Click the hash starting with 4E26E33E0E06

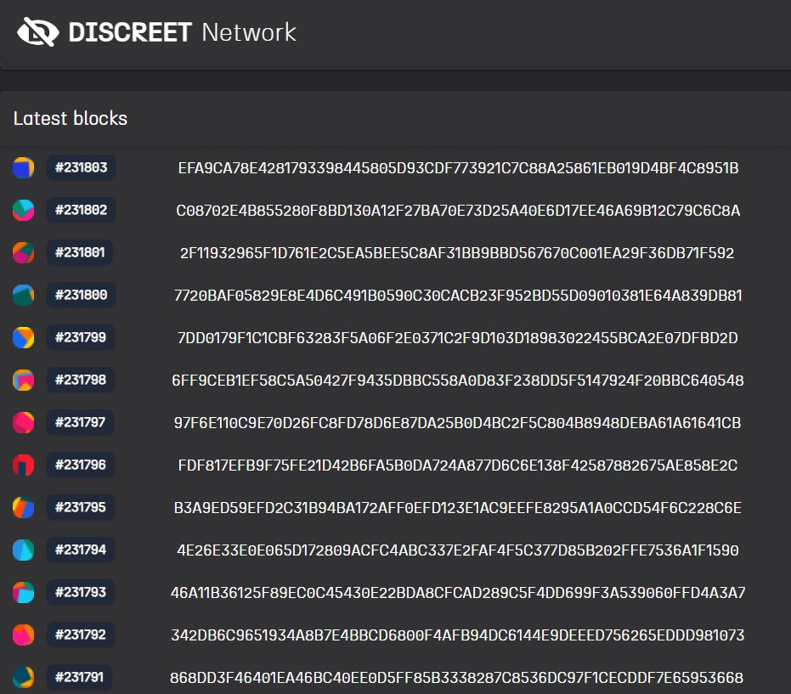(458, 550)
